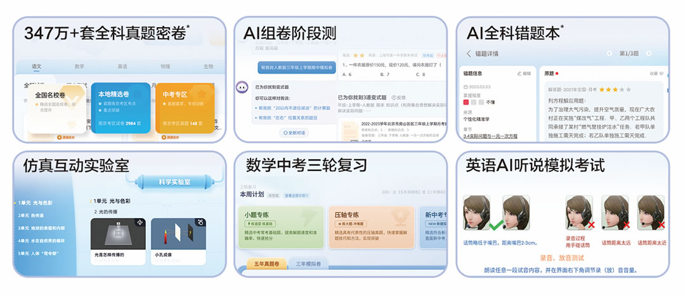Switch to the 英语 subject tab

tap(122, 67)
